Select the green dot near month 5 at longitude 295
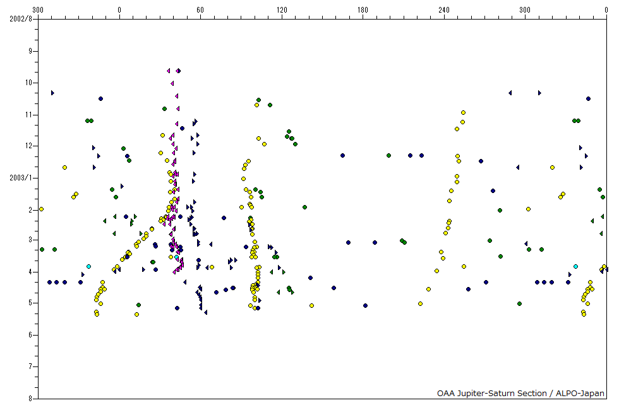619x410 pixels. (519, 303)
